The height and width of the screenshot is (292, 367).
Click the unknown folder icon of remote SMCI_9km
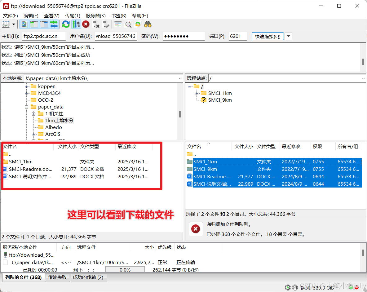click(x=204, y=100)
